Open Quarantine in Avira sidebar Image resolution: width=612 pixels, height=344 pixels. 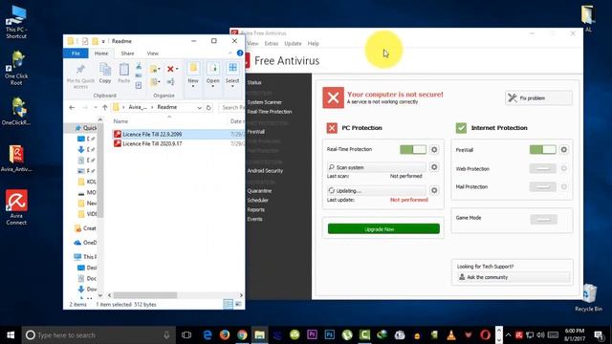259,191
